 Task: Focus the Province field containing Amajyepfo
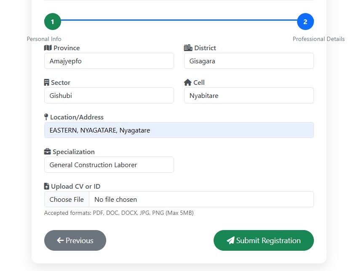(109, 61)
